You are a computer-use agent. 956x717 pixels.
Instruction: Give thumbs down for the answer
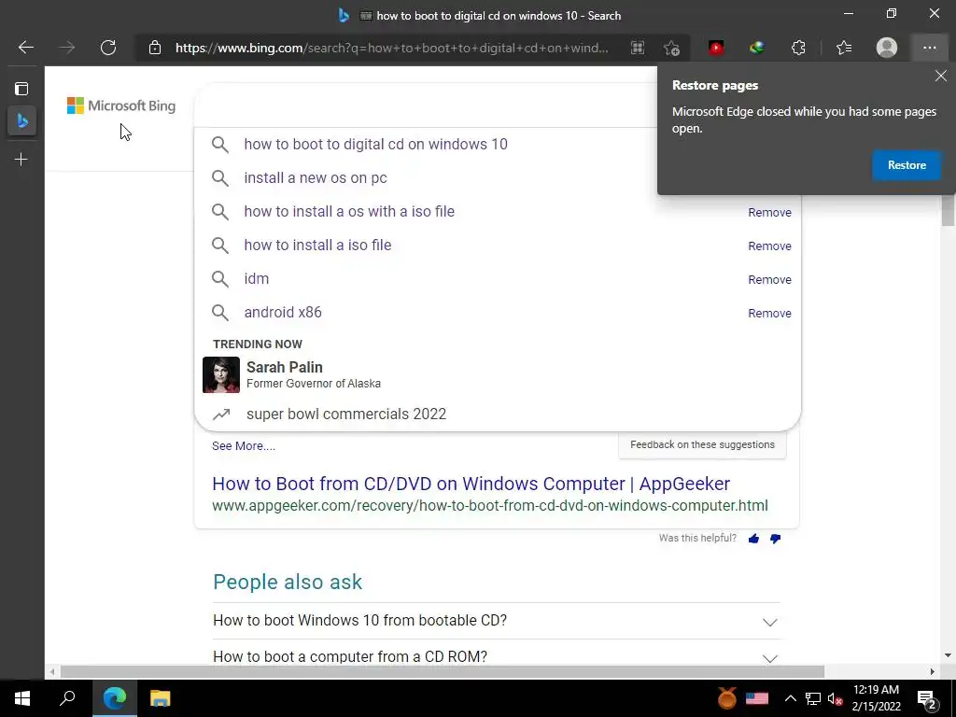coord(776,539)
